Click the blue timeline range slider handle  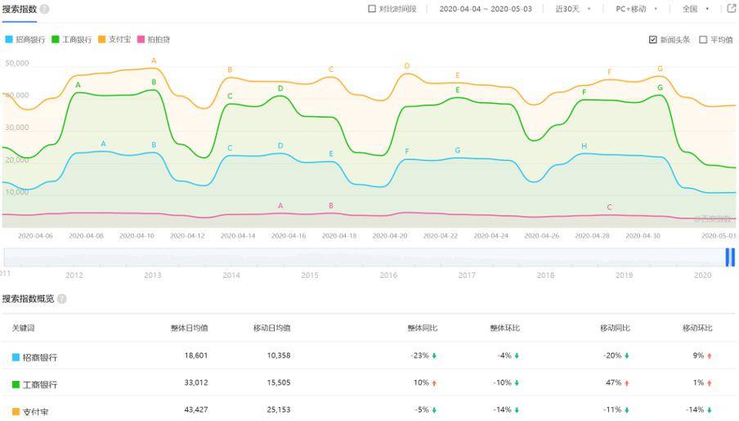[x=730, y=258]
